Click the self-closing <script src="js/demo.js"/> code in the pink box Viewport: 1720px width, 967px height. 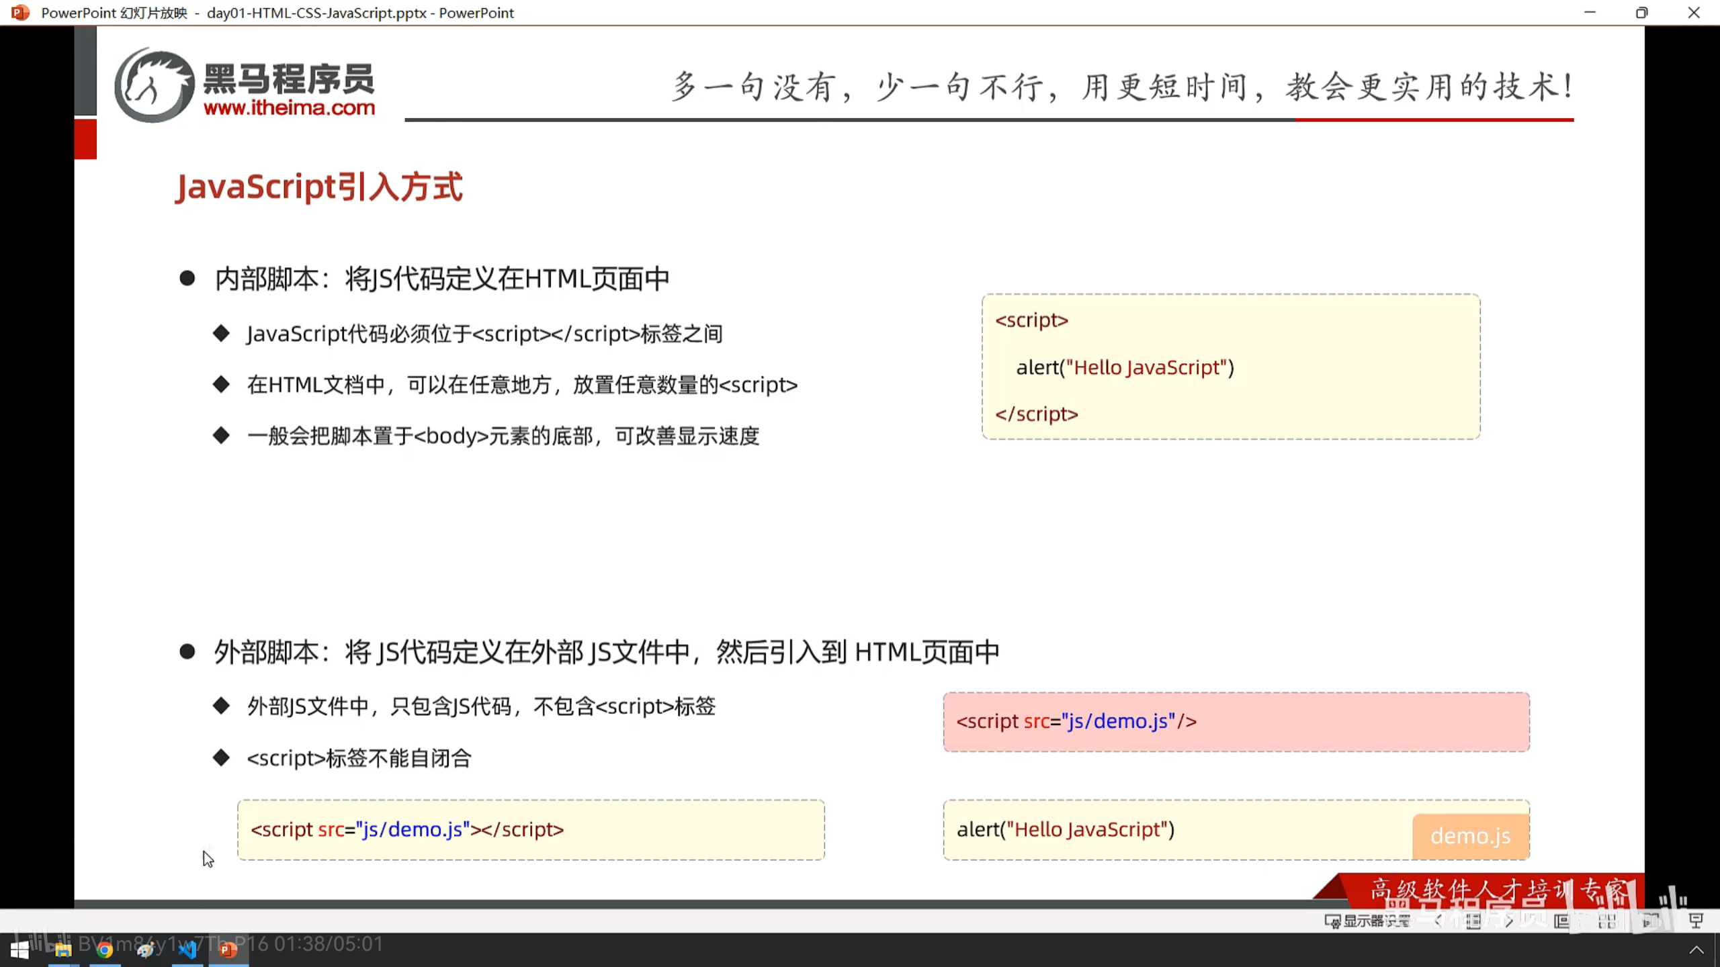(x=1076, y=721)
